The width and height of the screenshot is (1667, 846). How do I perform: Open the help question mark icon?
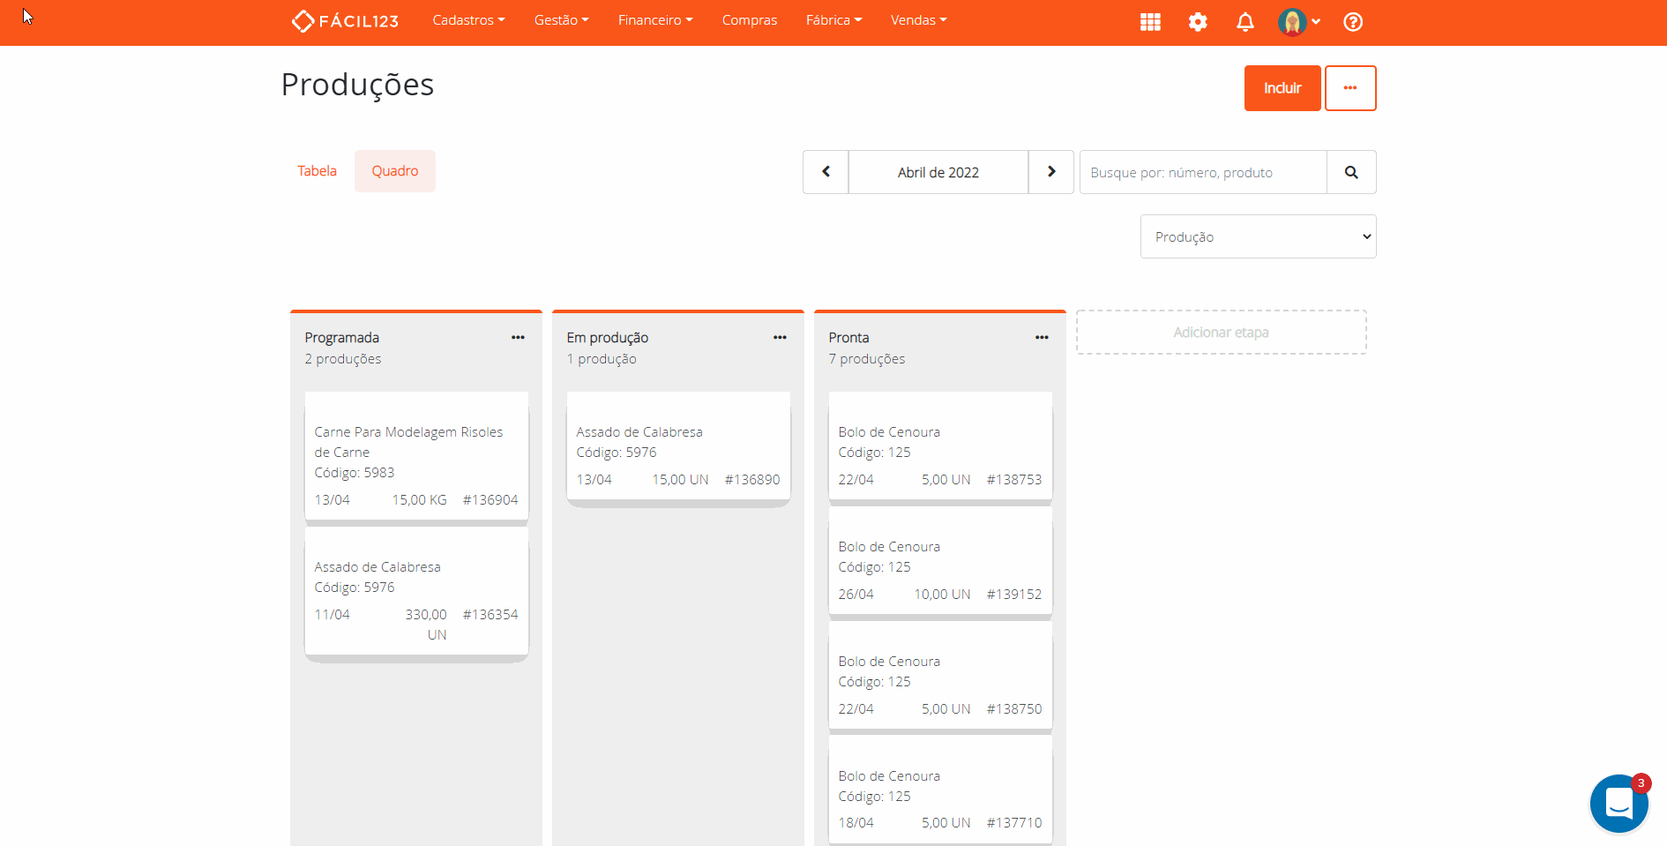[1352, 22]
